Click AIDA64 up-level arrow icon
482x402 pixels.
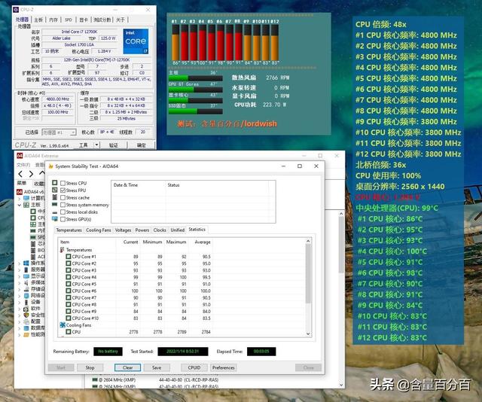click(42, 173)
